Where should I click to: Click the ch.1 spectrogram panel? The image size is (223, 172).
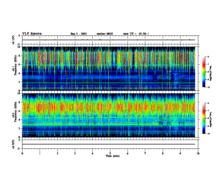click(x=109, y=69)
